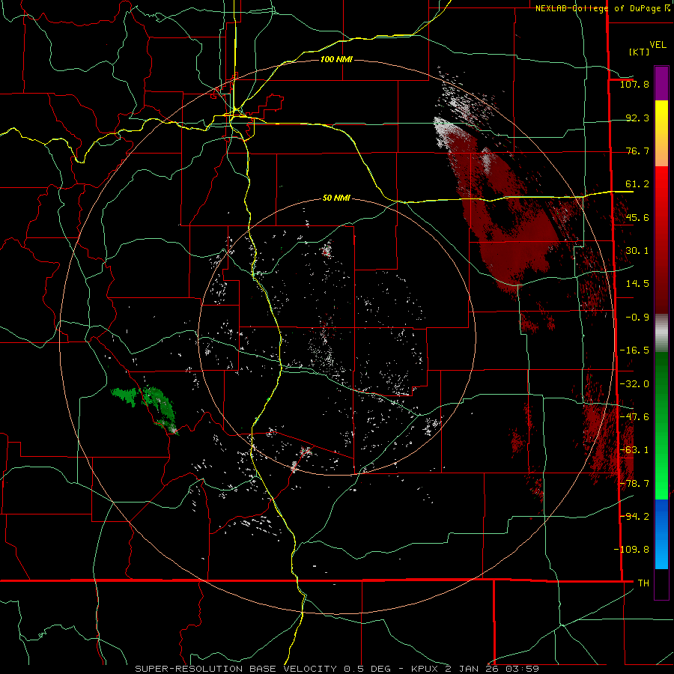Select the -109.8 scale value
This screenshot has width=674, height=674.
coord(631,550)
